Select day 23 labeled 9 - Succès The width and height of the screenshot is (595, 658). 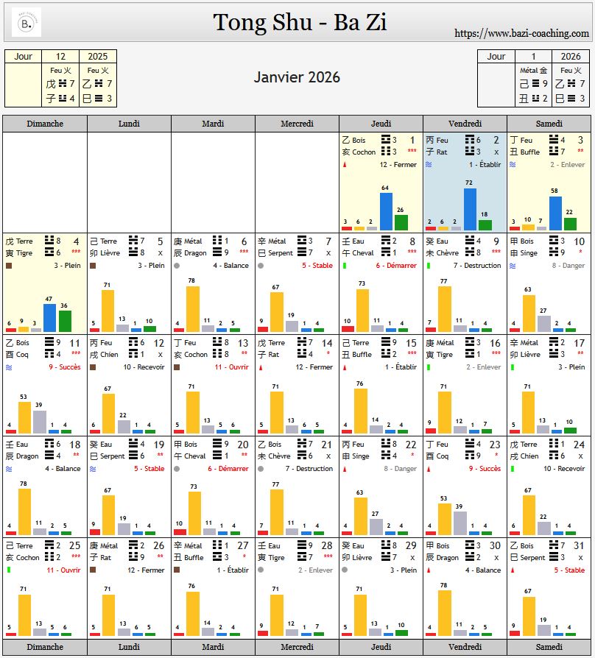click(x=465, y=468)
